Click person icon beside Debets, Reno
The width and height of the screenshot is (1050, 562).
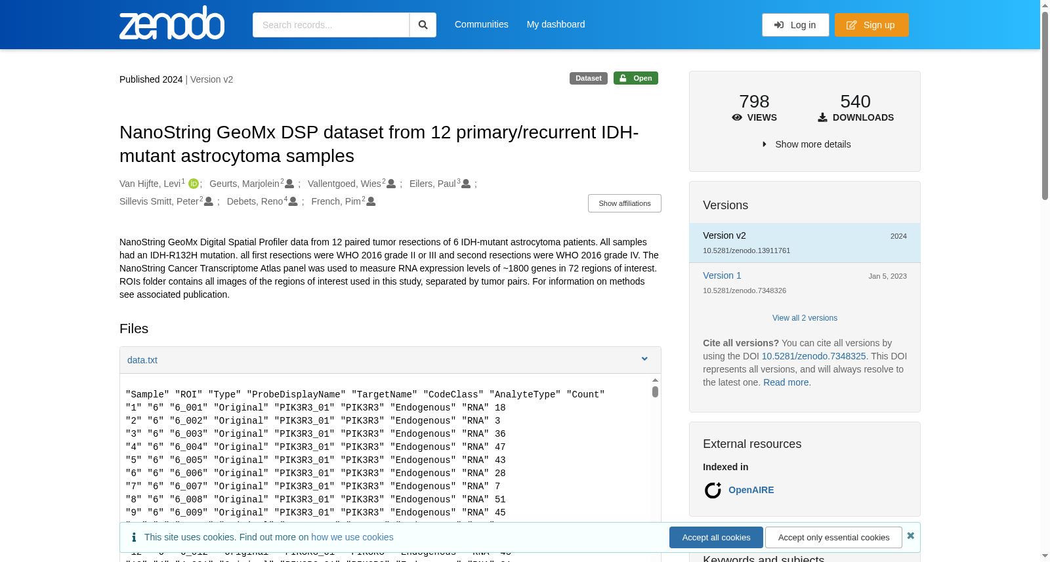tap(293, 201)
